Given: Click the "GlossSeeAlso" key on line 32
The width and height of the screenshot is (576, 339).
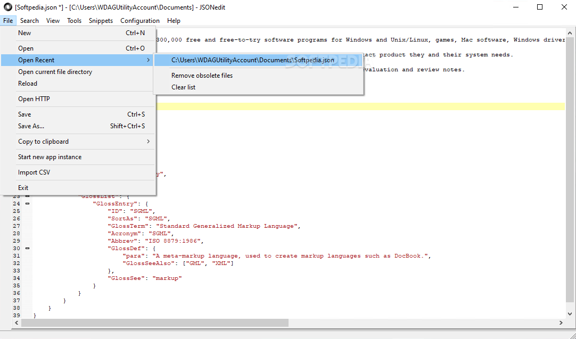Looking at the screenshot, I should pos(149,263).
